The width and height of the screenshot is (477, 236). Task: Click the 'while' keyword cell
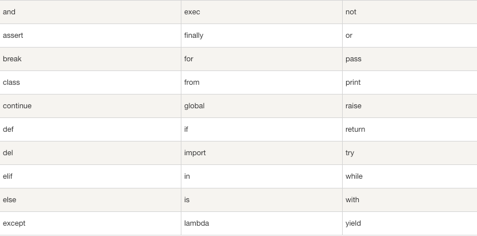(354, 176)
